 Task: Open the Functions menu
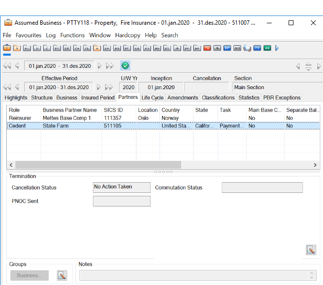[x=73, y=35]
